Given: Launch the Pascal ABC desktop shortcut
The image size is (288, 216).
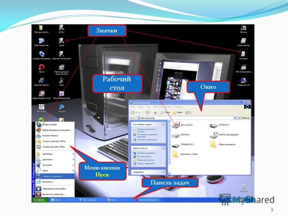Looking at the screenshot, I should [41, 108].
